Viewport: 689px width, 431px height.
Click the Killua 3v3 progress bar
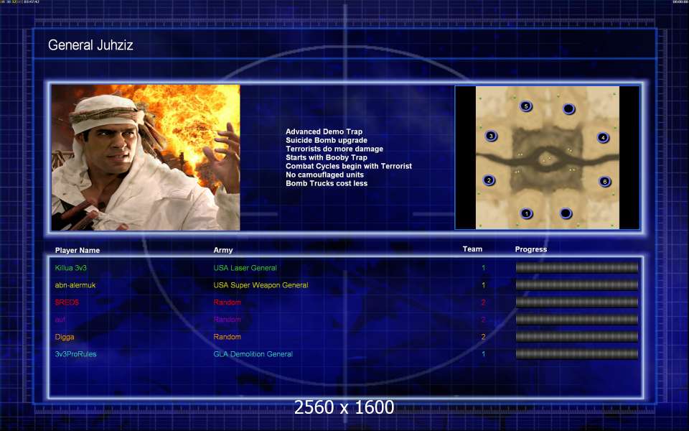(576, 267)
